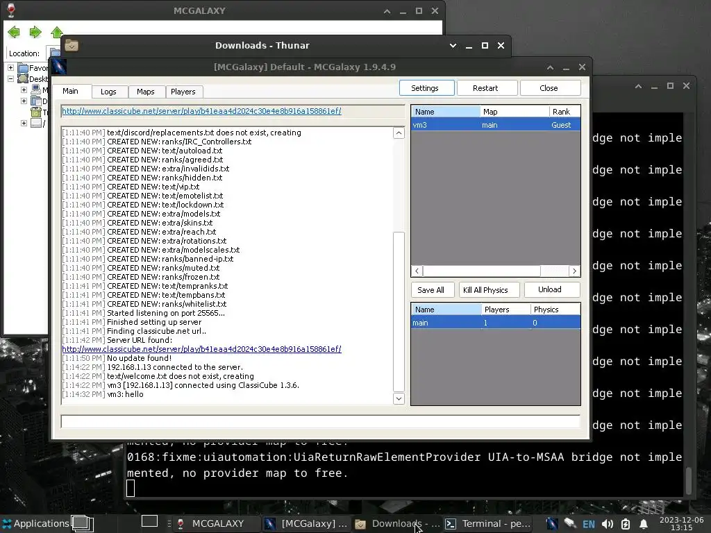The width and height of the screenshot is (711, 533).
Task: Click the My Computer icon in the file tree
Action: point(36,90)
